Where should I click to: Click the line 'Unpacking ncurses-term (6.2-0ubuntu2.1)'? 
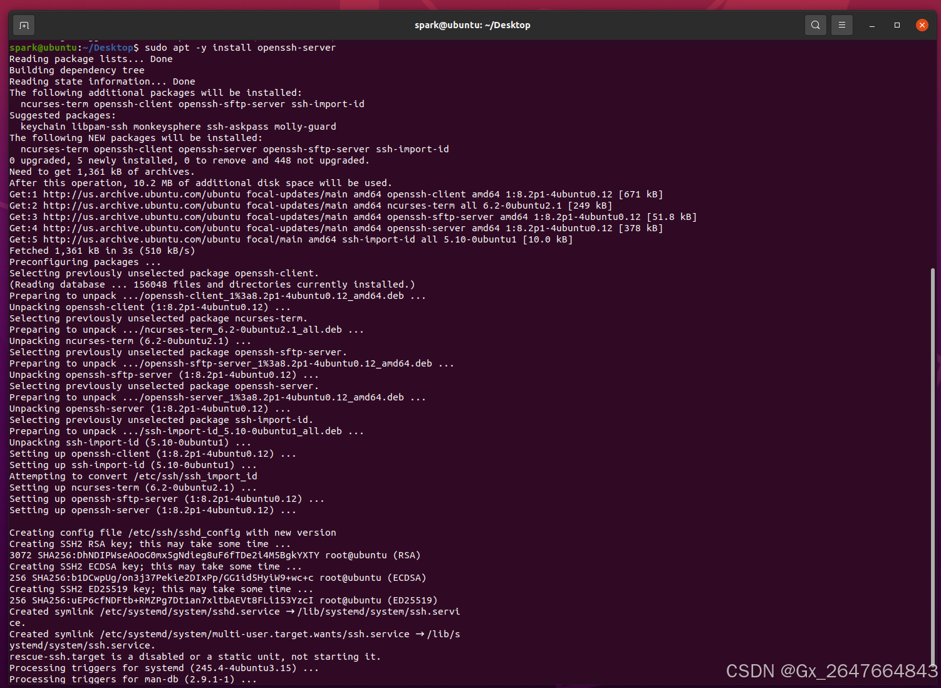[x=130, y=341]
